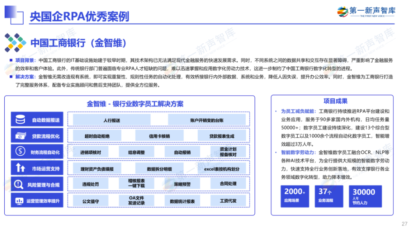Screen dimensions: 410x231
Task: Click the 2000+ 应用场景 stat tile
Action: point(295,196)
